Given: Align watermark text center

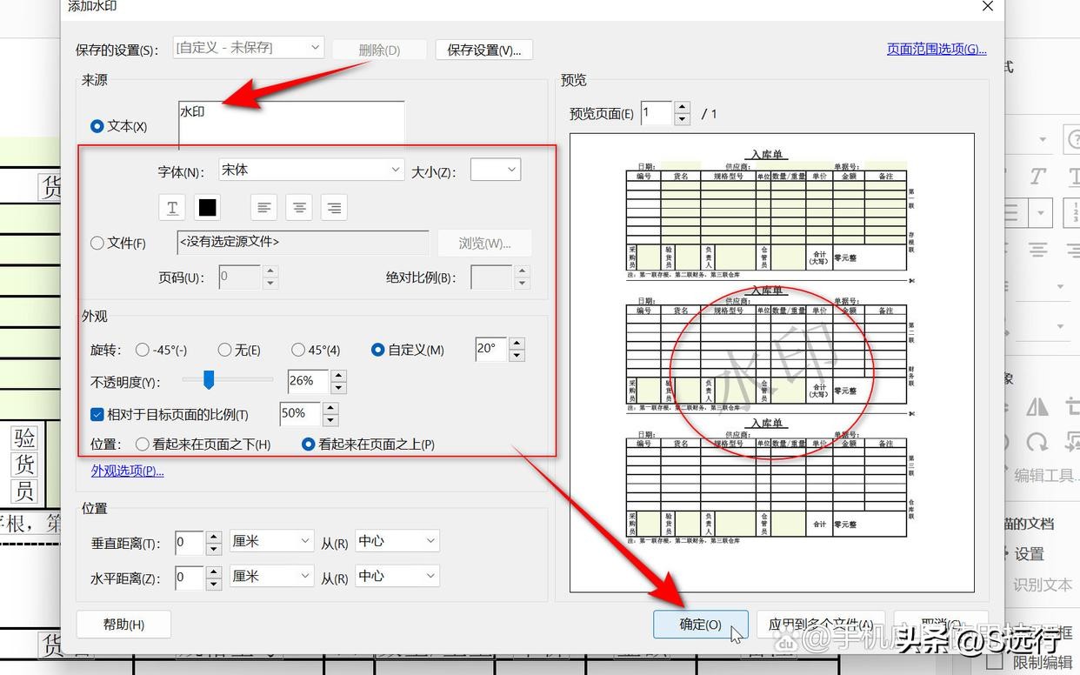Looking at the screenshot, I should (299, 207).
